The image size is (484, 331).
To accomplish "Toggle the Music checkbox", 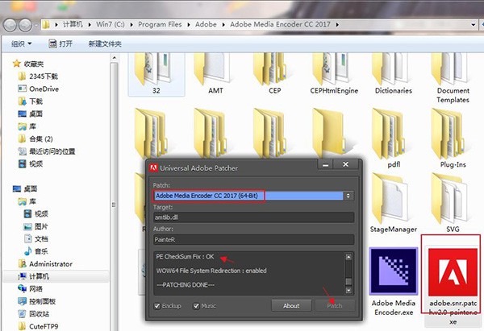I will coord(196,306).
